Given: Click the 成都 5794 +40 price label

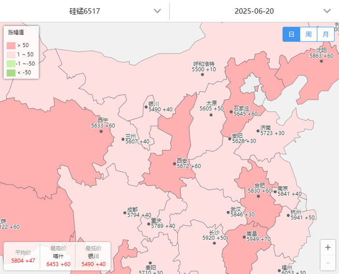Looking at the screenshot, I should pyautogui.click(x=139, y=212).
